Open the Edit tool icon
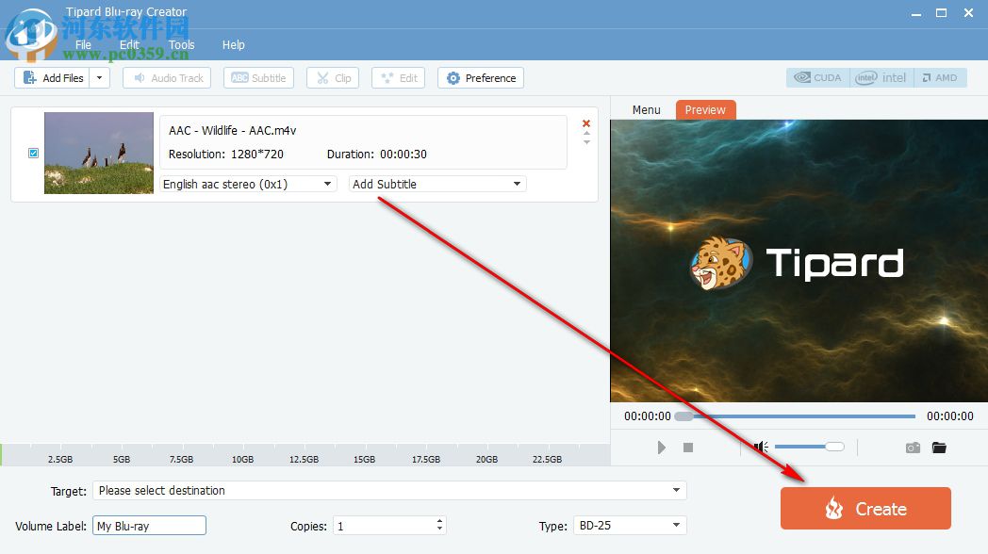The width and height of the screenshot is (988, 554). pos(387,77)
